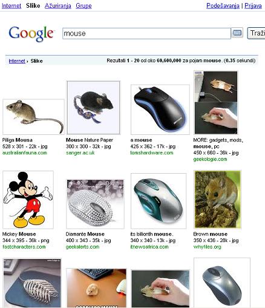265x308 pixels.
Task: Open the Pilga Mouse image result
Action: (33, 117)
